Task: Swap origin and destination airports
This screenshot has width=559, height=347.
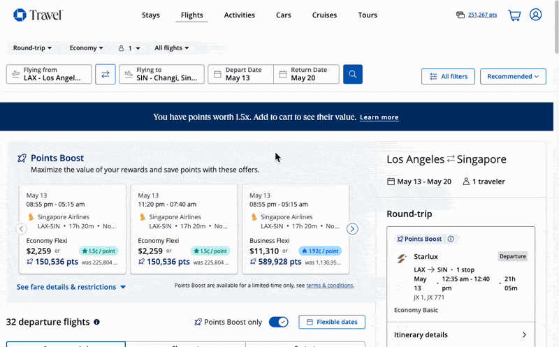Action: 106,74
